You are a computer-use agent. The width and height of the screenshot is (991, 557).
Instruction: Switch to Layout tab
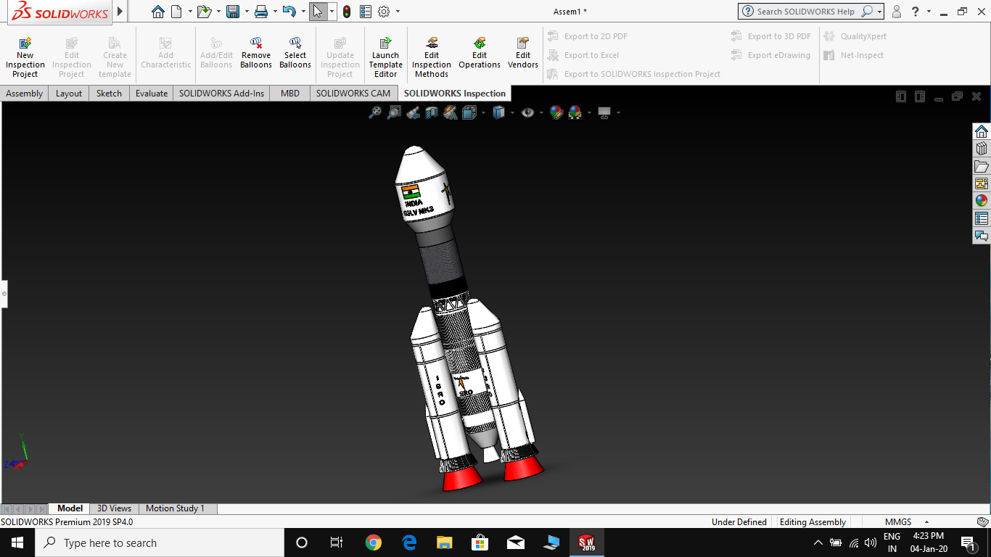pos(69,93)
